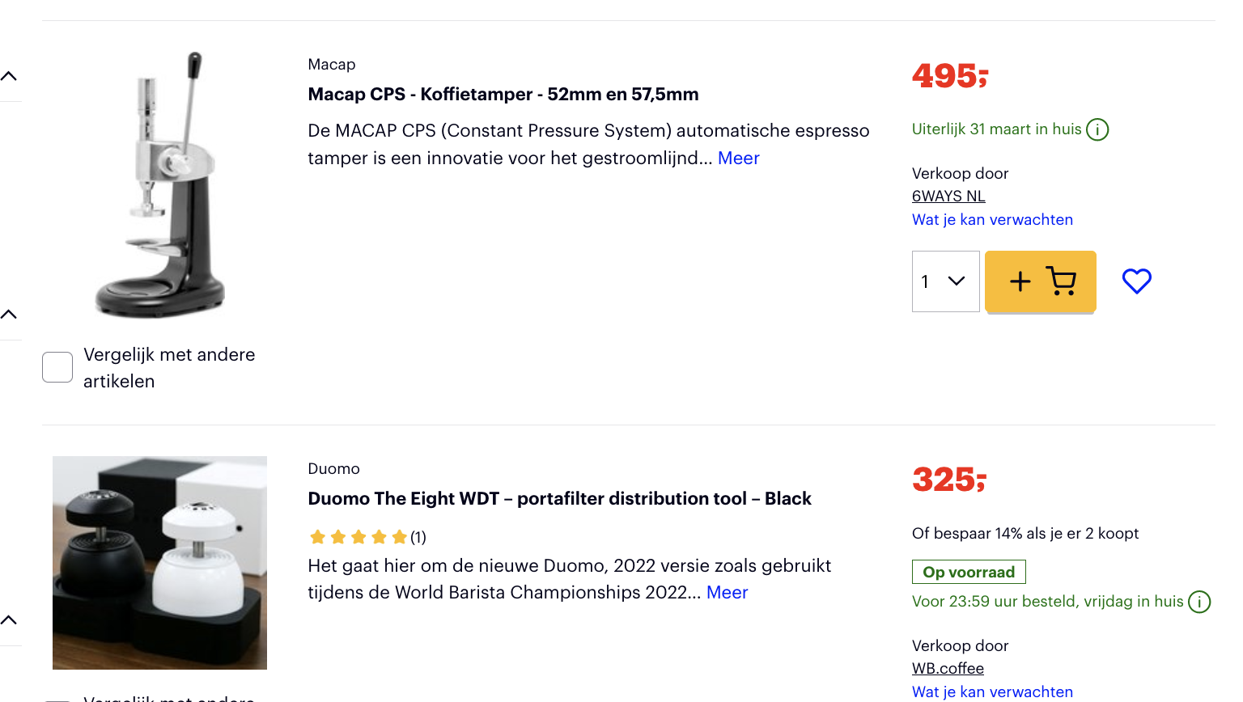This screenshot has width=1243, height=702.
Task: Open the Macap tamper product image
Action: (x=160, y=184)
